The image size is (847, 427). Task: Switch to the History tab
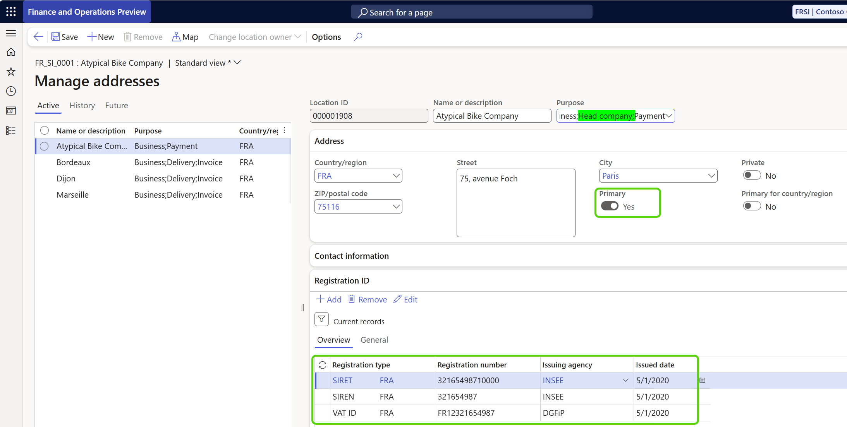tap(82, 106)
